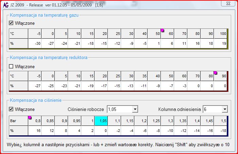Click the magenta marker in gas temperature table

pos(163,30)
